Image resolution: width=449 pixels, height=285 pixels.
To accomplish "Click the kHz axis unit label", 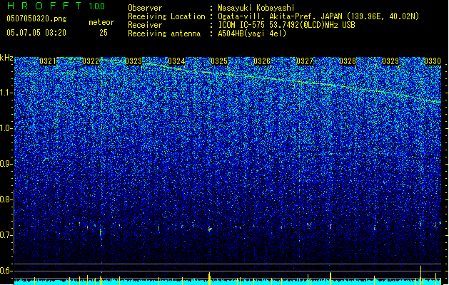I will pos(6,58).
